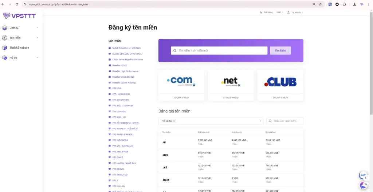Click the .best domain row name
The width and height of the screenshot is (373, 192).
(x=166, y=180)
